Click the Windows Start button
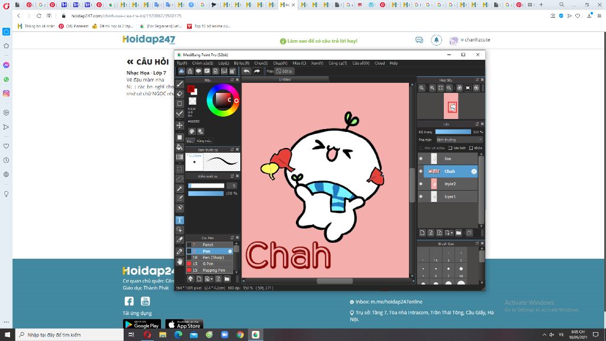Viewport: 606px width, 341px height. [7, 335]
